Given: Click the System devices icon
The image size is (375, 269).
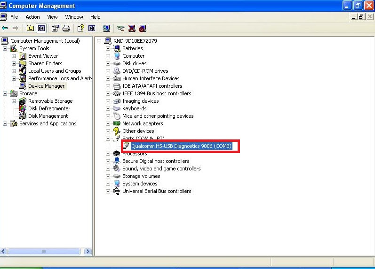Looking at the screenshot, I should point(117,184).
